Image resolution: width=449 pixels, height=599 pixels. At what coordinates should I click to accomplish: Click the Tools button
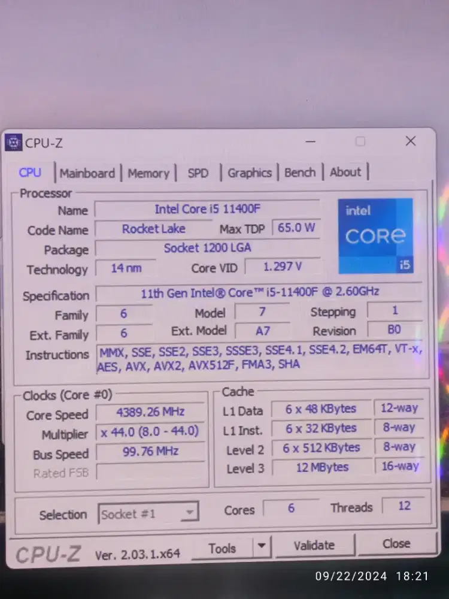point(222,547)
